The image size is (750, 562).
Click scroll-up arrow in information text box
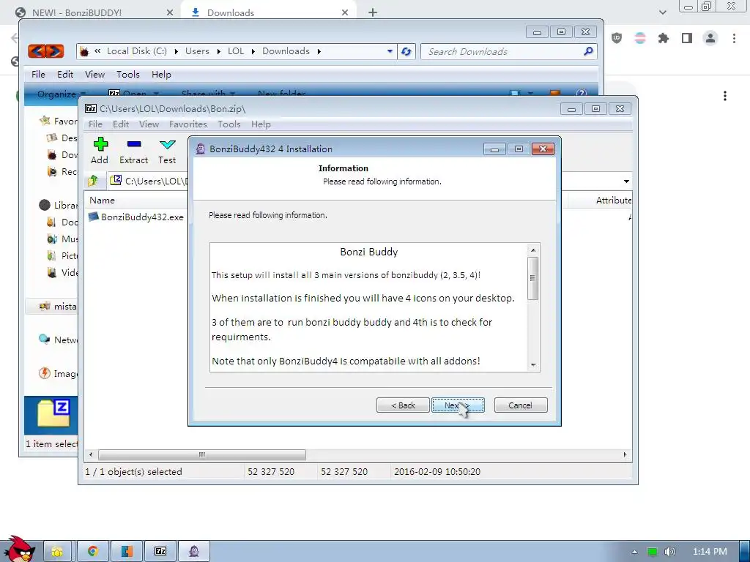[x=533, y=250]
